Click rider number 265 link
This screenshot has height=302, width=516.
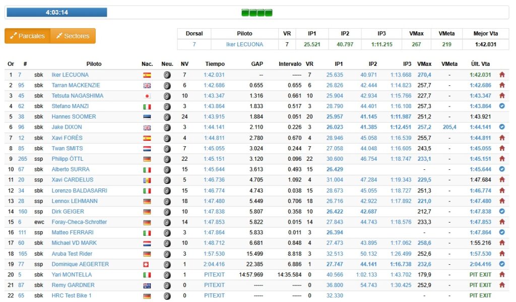coord(23,159)
